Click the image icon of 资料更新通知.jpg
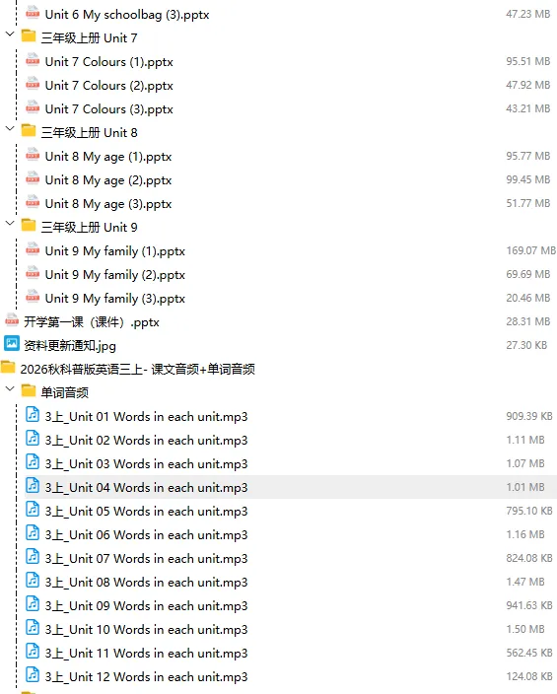This screenshot has width=557, height=694. point(12,343)
